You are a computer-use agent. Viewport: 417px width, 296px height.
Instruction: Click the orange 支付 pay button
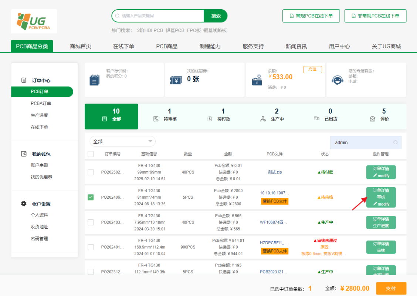[x=391, y=288]
